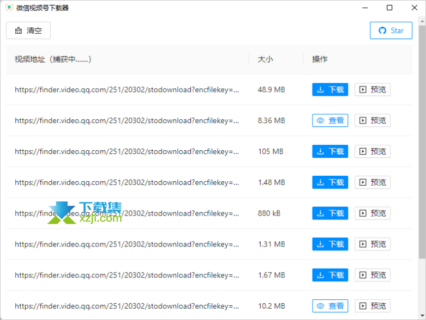
Task: Download the 1.31 MB video
Action: click(x=330, y=244)
